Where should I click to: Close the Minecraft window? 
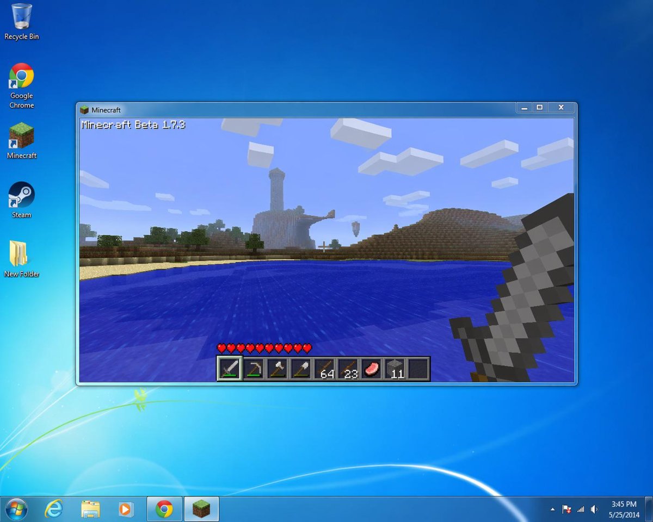[x=561, y=108]
